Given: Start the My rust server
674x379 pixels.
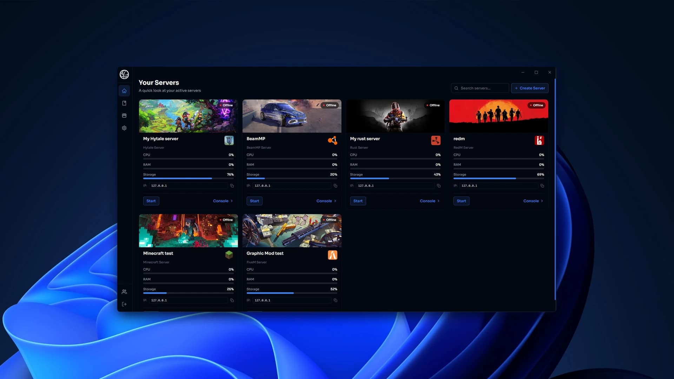Looking at the screenshot, I should click(358, 201).
